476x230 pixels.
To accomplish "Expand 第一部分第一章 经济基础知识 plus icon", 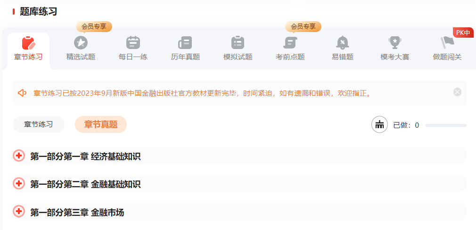I will 19,156.
